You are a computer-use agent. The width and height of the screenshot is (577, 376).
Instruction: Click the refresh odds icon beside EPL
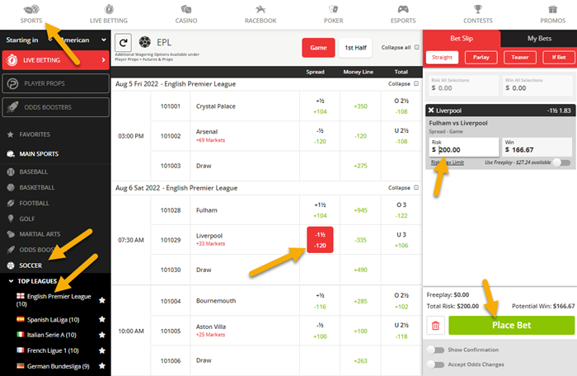124,43
